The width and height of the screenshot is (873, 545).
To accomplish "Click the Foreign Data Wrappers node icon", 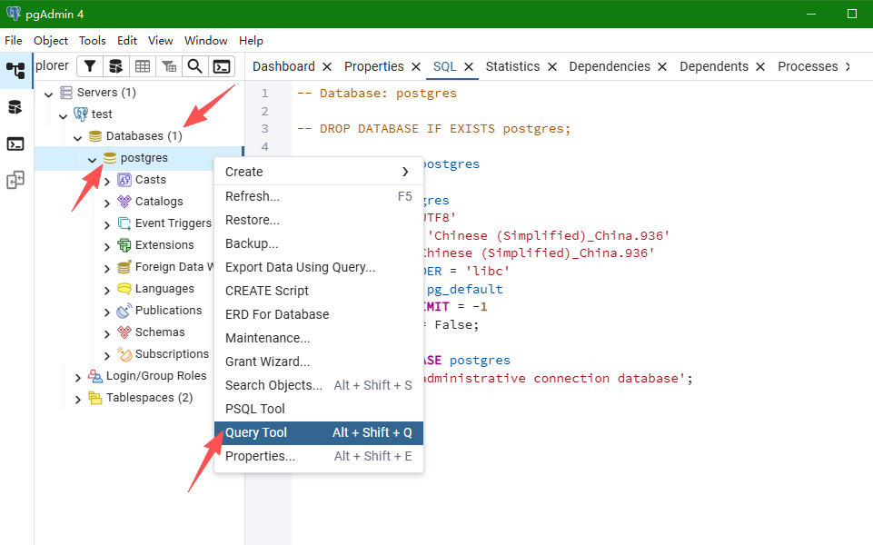I will 124,267.
